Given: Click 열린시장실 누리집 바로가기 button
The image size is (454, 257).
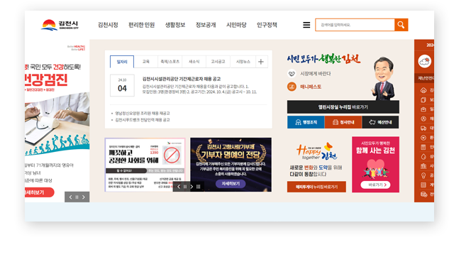Looking at the screenshot, I should point(343,107).
